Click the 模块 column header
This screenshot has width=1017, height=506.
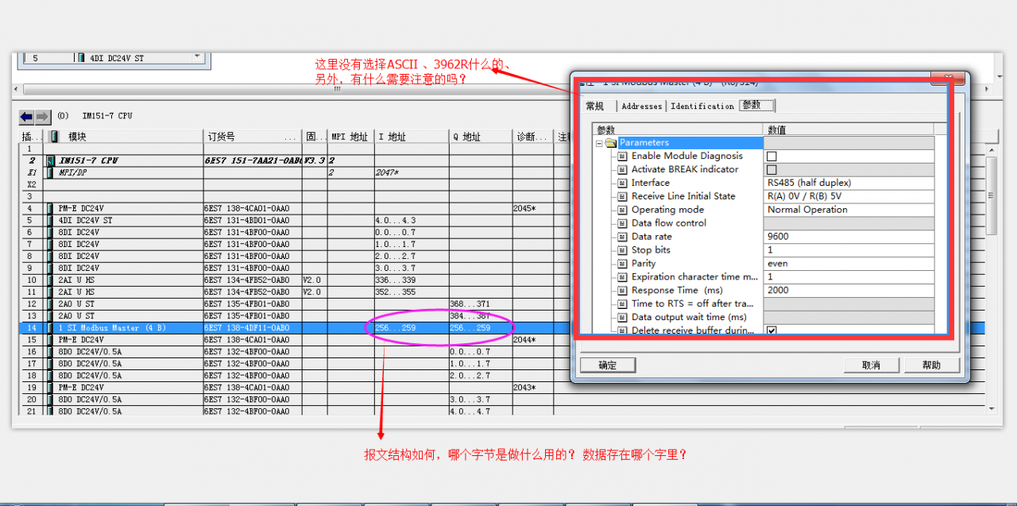(123, 137)
